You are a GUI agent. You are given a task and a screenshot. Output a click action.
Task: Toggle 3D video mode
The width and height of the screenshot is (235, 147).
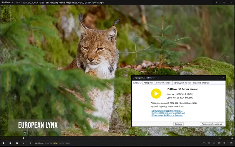pyautogui.click(x=209, y=143)
